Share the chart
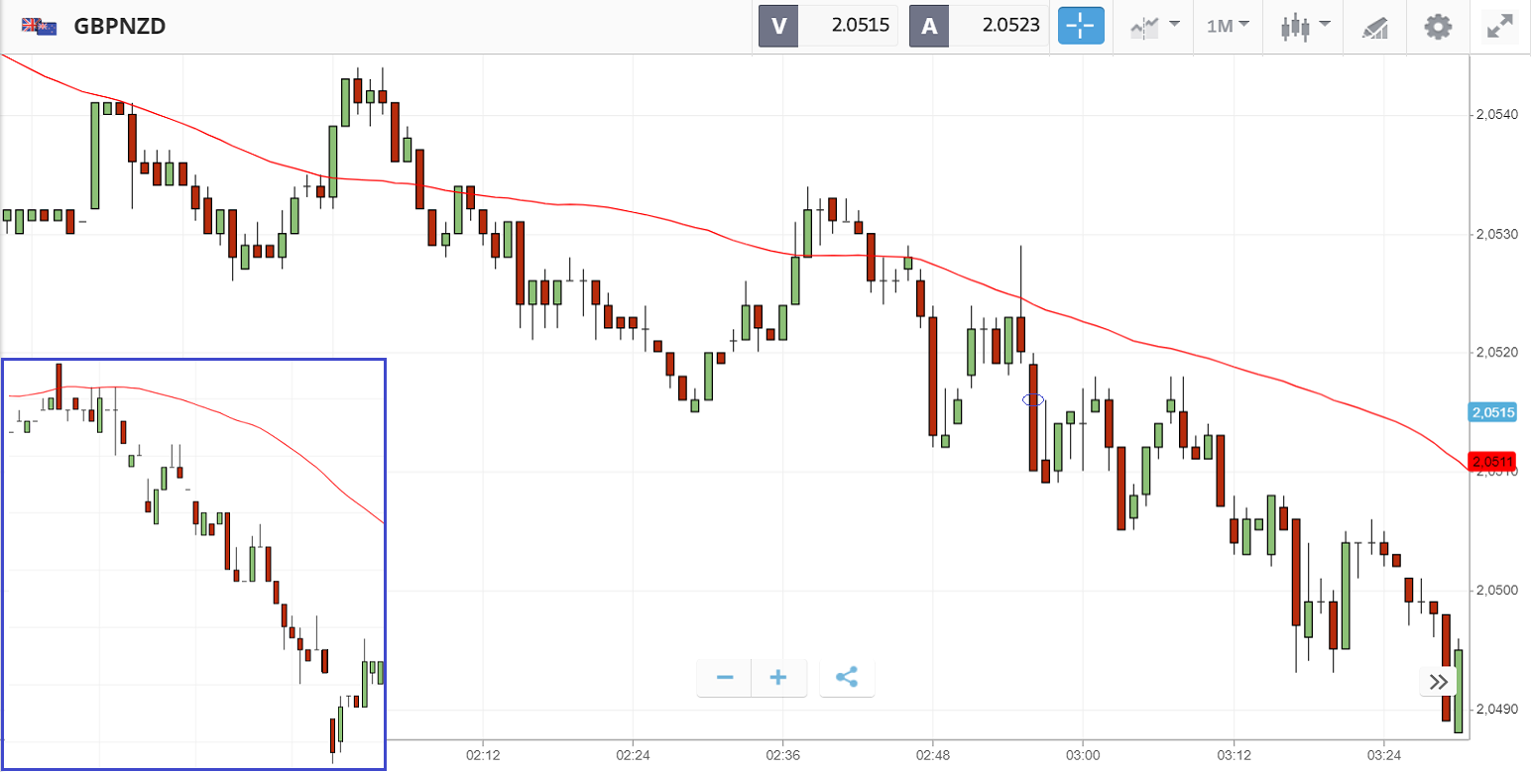Image resolution: width=1531 pixels, height=772 pixels. point(847,678)
